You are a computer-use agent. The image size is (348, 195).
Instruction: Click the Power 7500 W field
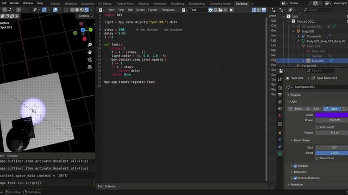[332, 120]
